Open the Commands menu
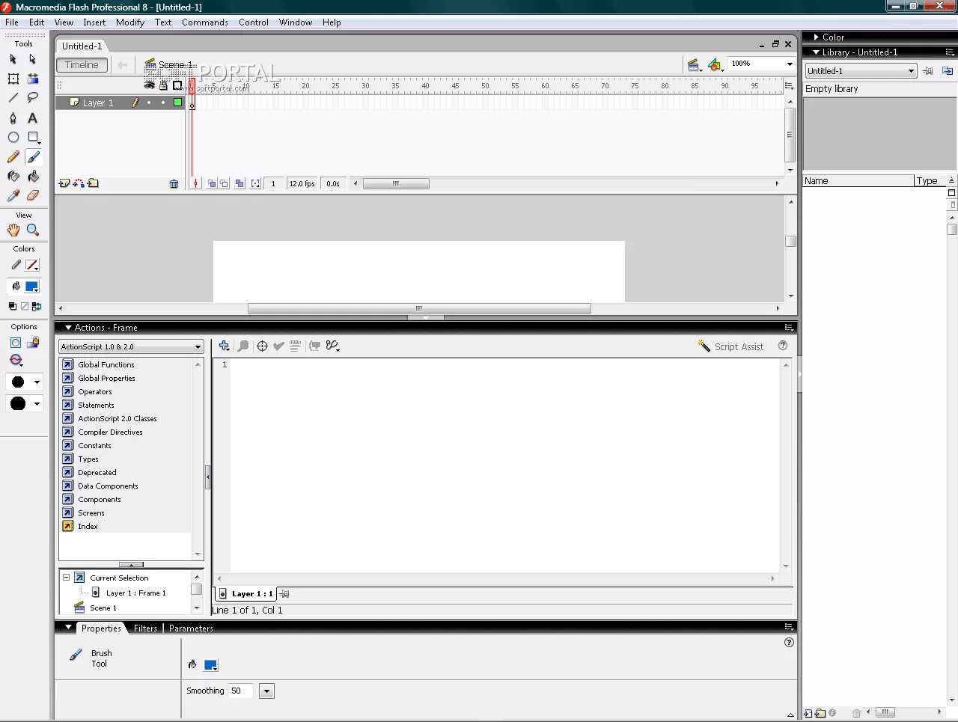This screenshot has width=958, height=722. 205,22
